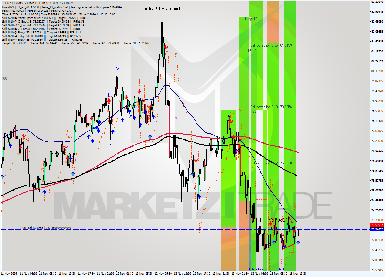Click the '12 Nov 09:30' time label
The width and height of the screenshot is (385, 277).
coord(163,274)
